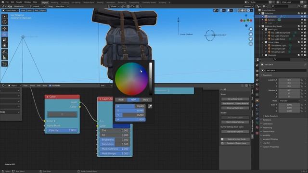Open the Object properties tab icon

point(257,100)
